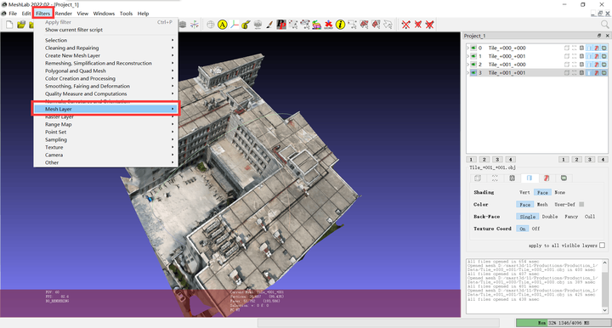Click the yellow A annotation toolbar icon

(x=222, y=25)
